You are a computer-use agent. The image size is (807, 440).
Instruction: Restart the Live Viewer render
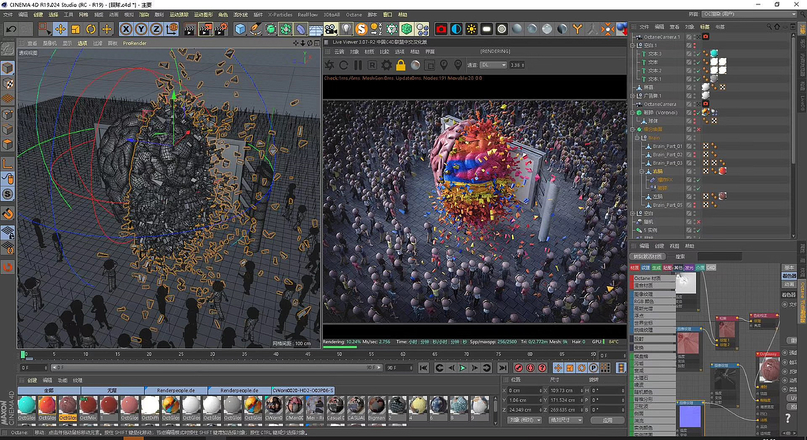click(344, 65)
